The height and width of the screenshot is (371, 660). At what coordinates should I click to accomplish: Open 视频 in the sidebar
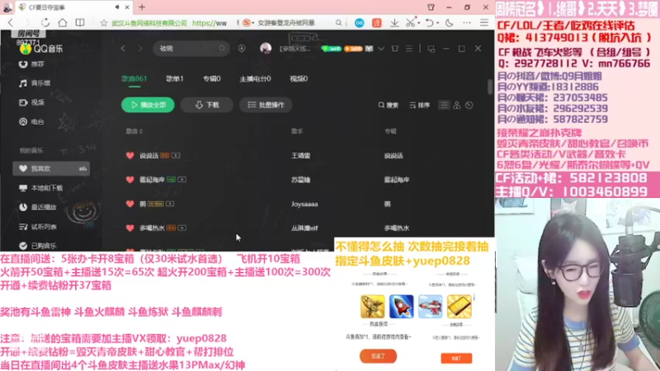tap(32, 102)
